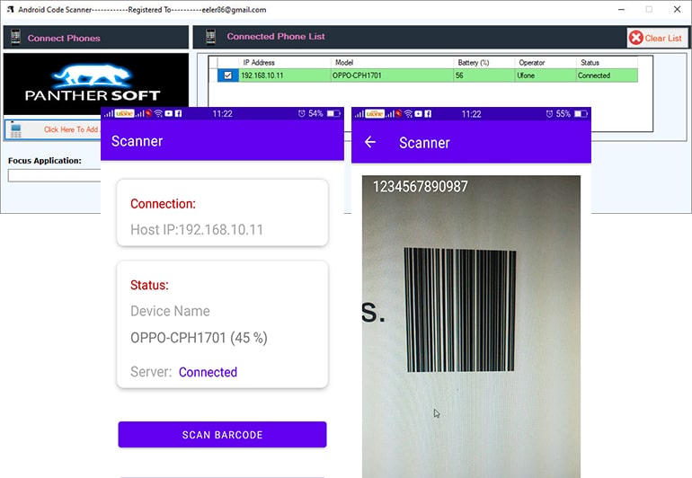The width and height of the screenshot is (692, 478).
Task: Click the Clear List button
Action: [657, 38]
